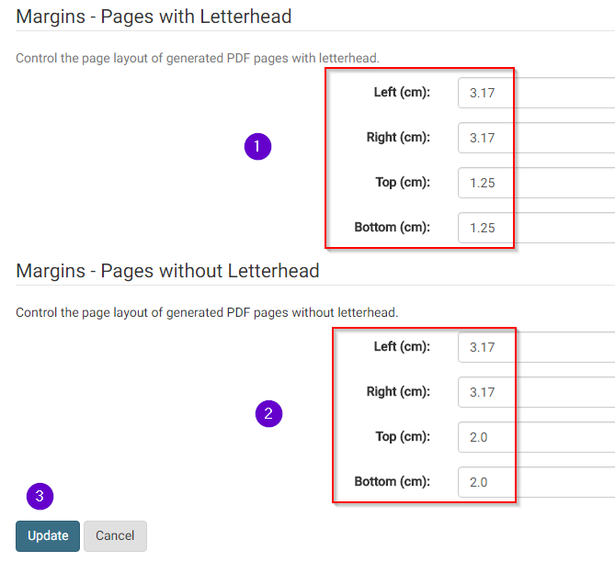
Task: Select the Margins - Pages without Letterhead heading
Action: [x=167, y=271]
